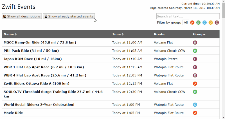225x119 pixels.
Task: Click group B badge for PRL Pack Ride
Action: point(195,51)
